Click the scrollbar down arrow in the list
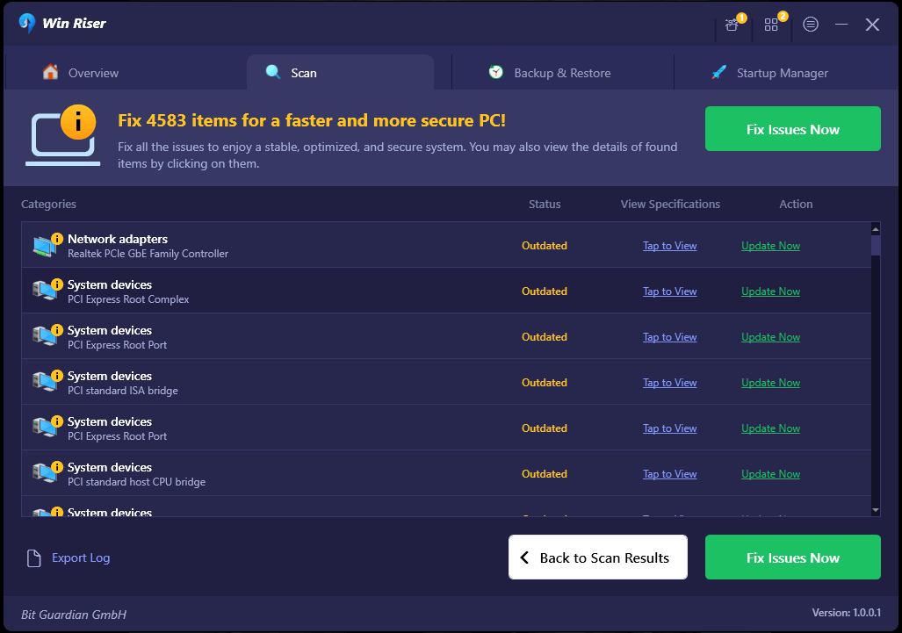 (875, 510)
